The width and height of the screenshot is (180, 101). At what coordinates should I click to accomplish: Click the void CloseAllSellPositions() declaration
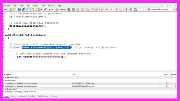click(26, 35)
